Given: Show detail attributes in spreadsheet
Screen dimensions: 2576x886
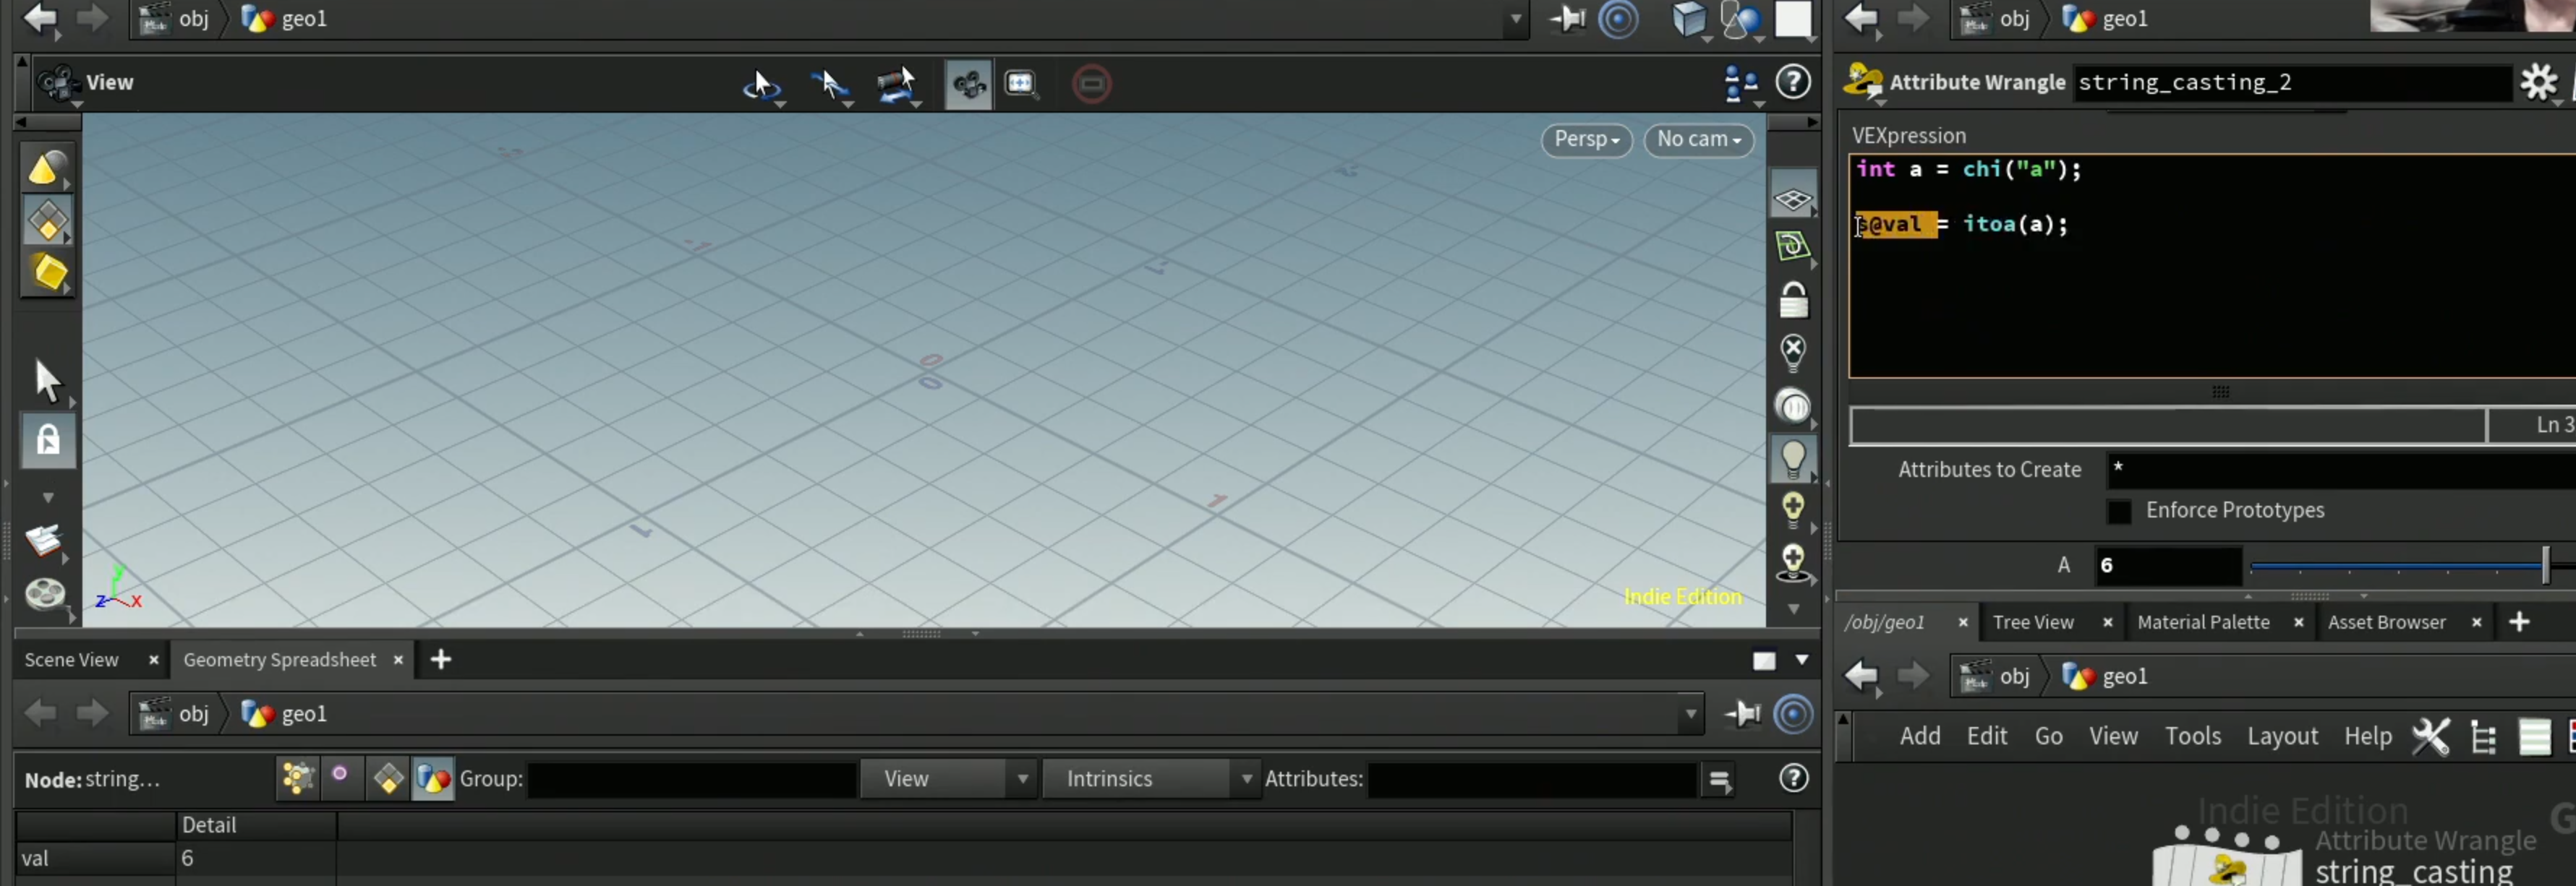Looking at the screenshot, I should 433,778.
